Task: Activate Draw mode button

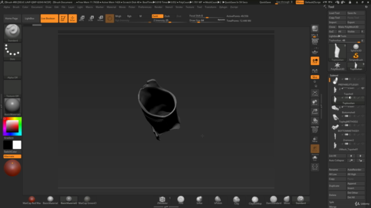Action: pos(72,18)
